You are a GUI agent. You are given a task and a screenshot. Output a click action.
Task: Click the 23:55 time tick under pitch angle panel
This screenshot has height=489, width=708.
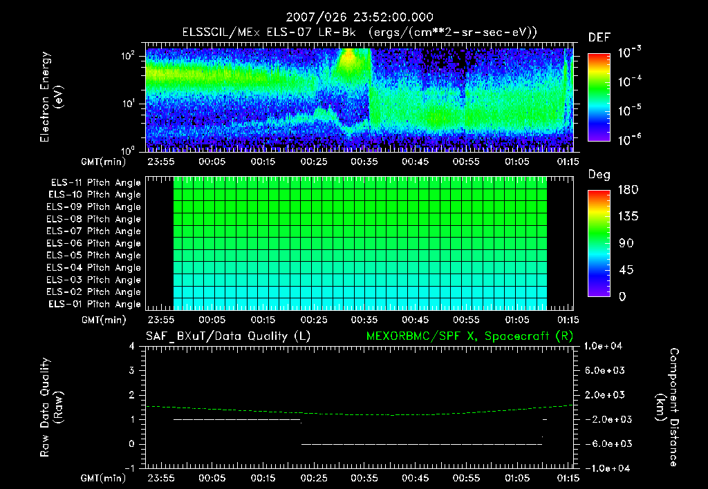161,320
